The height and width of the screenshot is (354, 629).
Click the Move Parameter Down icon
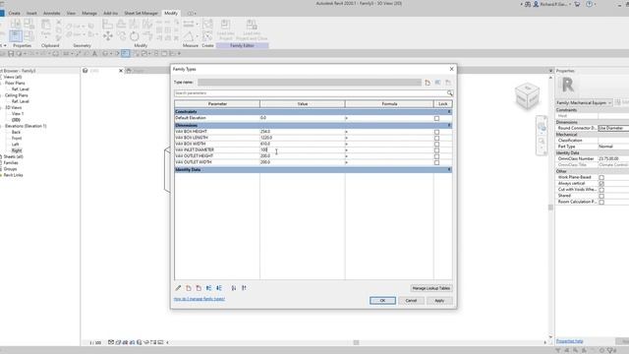[x=219, y=288]
